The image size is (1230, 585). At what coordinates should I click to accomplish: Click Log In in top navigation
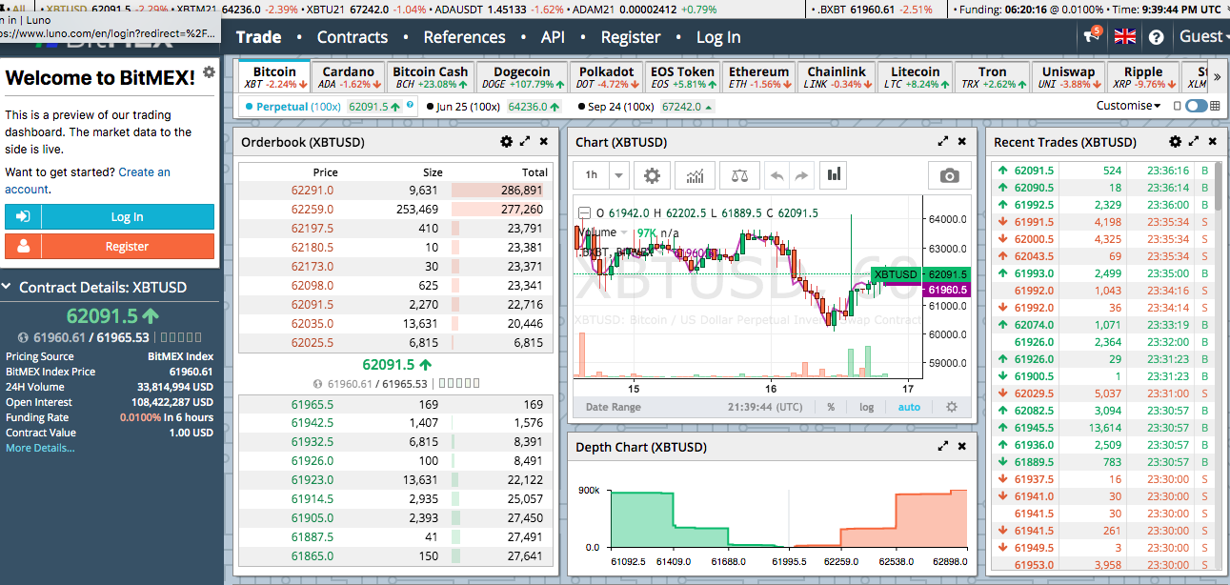pyautogui.click(x=718, y=37)
